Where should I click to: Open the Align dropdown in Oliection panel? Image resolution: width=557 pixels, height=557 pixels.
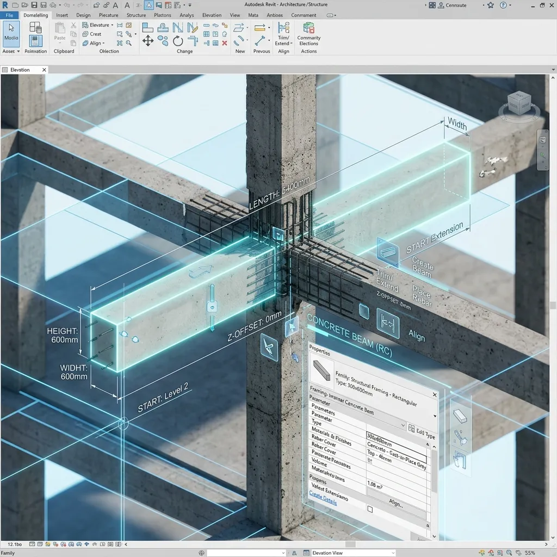click(103, 44)
